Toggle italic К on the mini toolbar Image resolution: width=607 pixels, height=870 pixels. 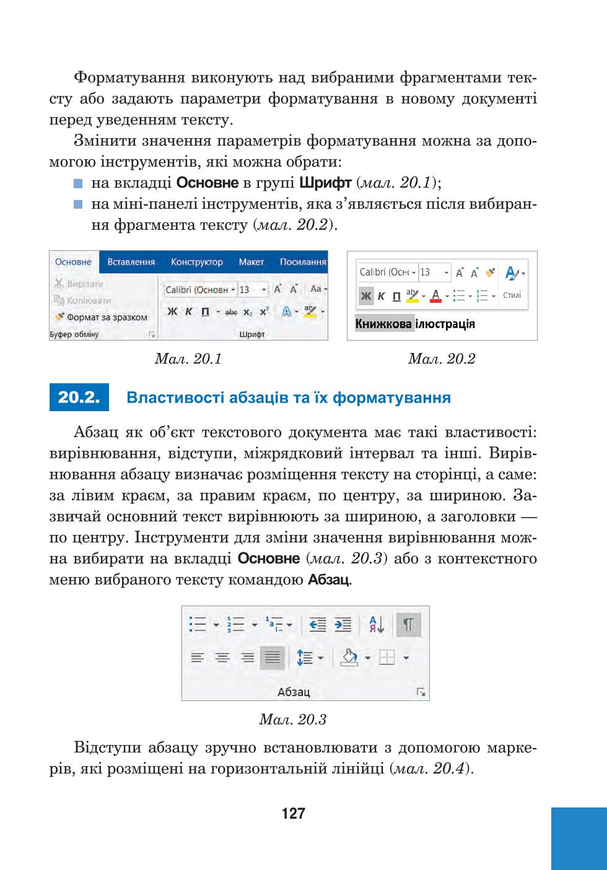[382, 296]
